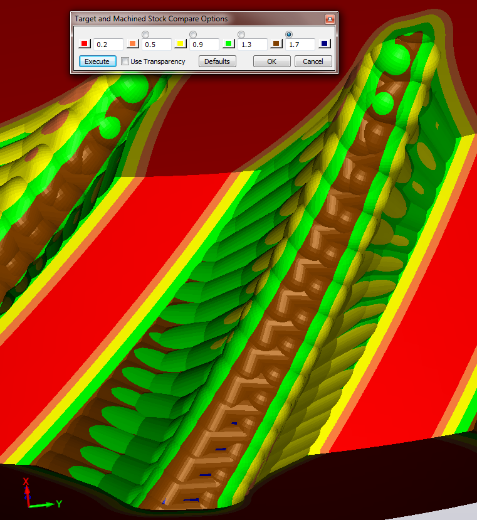Viewport: 477px width, 520px height.
Task: Confirm the dialog with OK
Action: click(272, 61)
